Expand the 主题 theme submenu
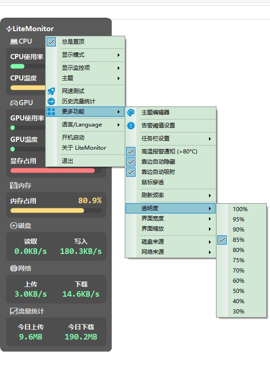This screenshot has width=270, height=366. (85, 78)
